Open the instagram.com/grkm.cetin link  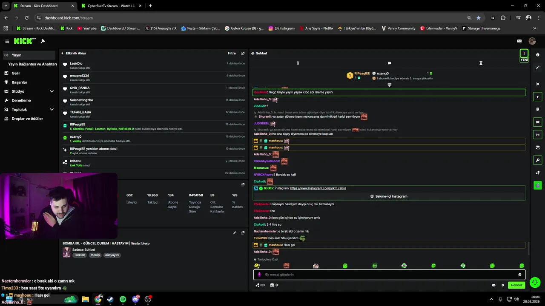(x=318, y=188)
